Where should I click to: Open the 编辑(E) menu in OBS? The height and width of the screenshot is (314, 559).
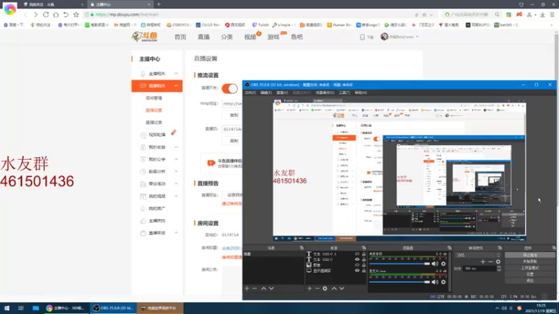pos(266,93)
